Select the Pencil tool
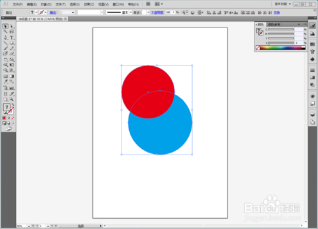The image size is (318, 229). (12, 48)
